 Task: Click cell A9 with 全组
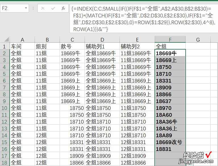click(x=22, y=101)
